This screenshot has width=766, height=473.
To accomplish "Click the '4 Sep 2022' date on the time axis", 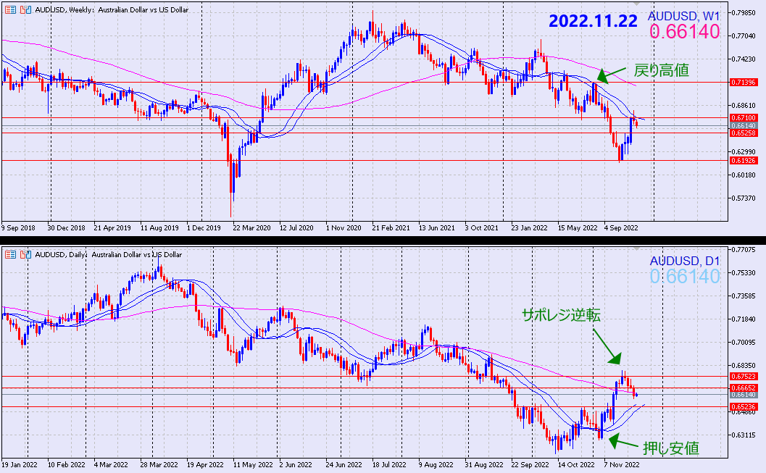I will (621, 228).
